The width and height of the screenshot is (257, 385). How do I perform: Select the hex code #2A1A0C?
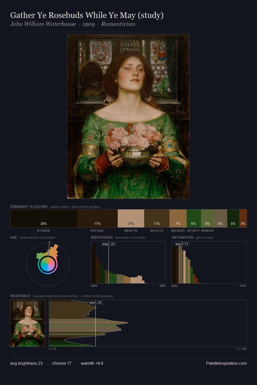tap(97, 231)
